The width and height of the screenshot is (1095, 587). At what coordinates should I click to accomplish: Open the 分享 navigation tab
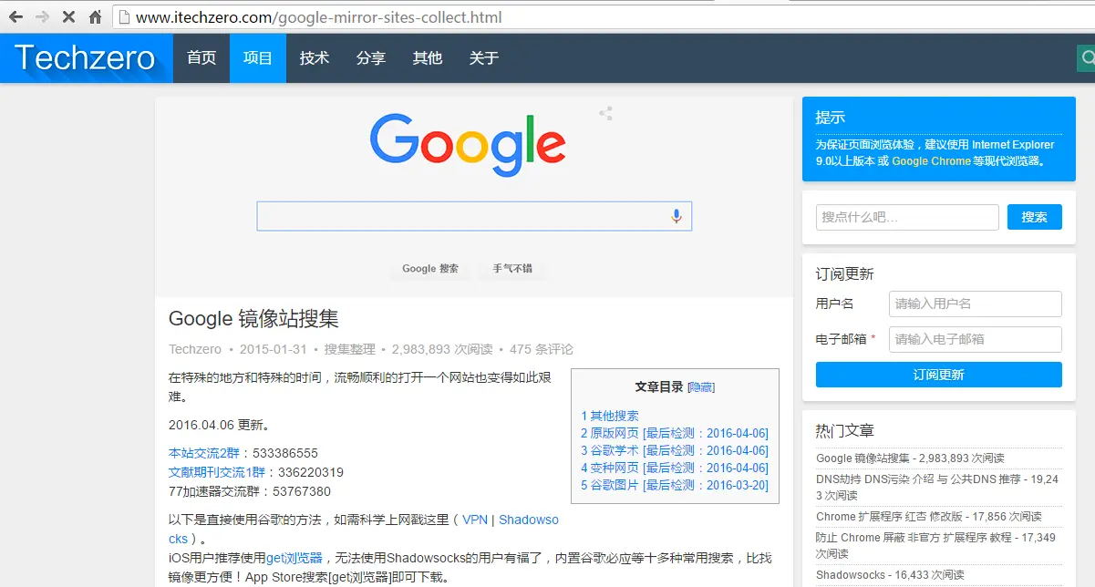(x=371, y=58)
